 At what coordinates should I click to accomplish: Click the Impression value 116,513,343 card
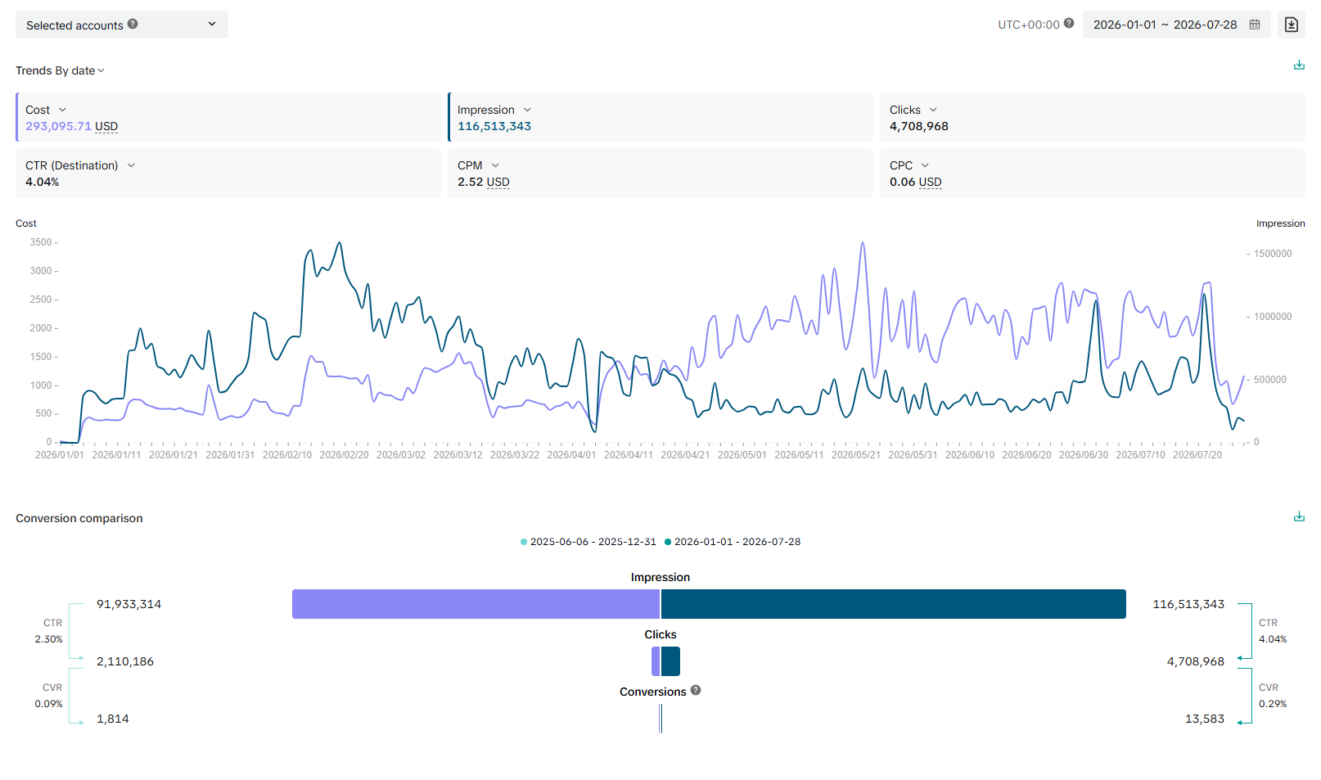[494, 126]
